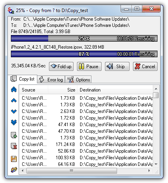Skip the current file
This screenshot has height=183, width=168.
[117, 66]
